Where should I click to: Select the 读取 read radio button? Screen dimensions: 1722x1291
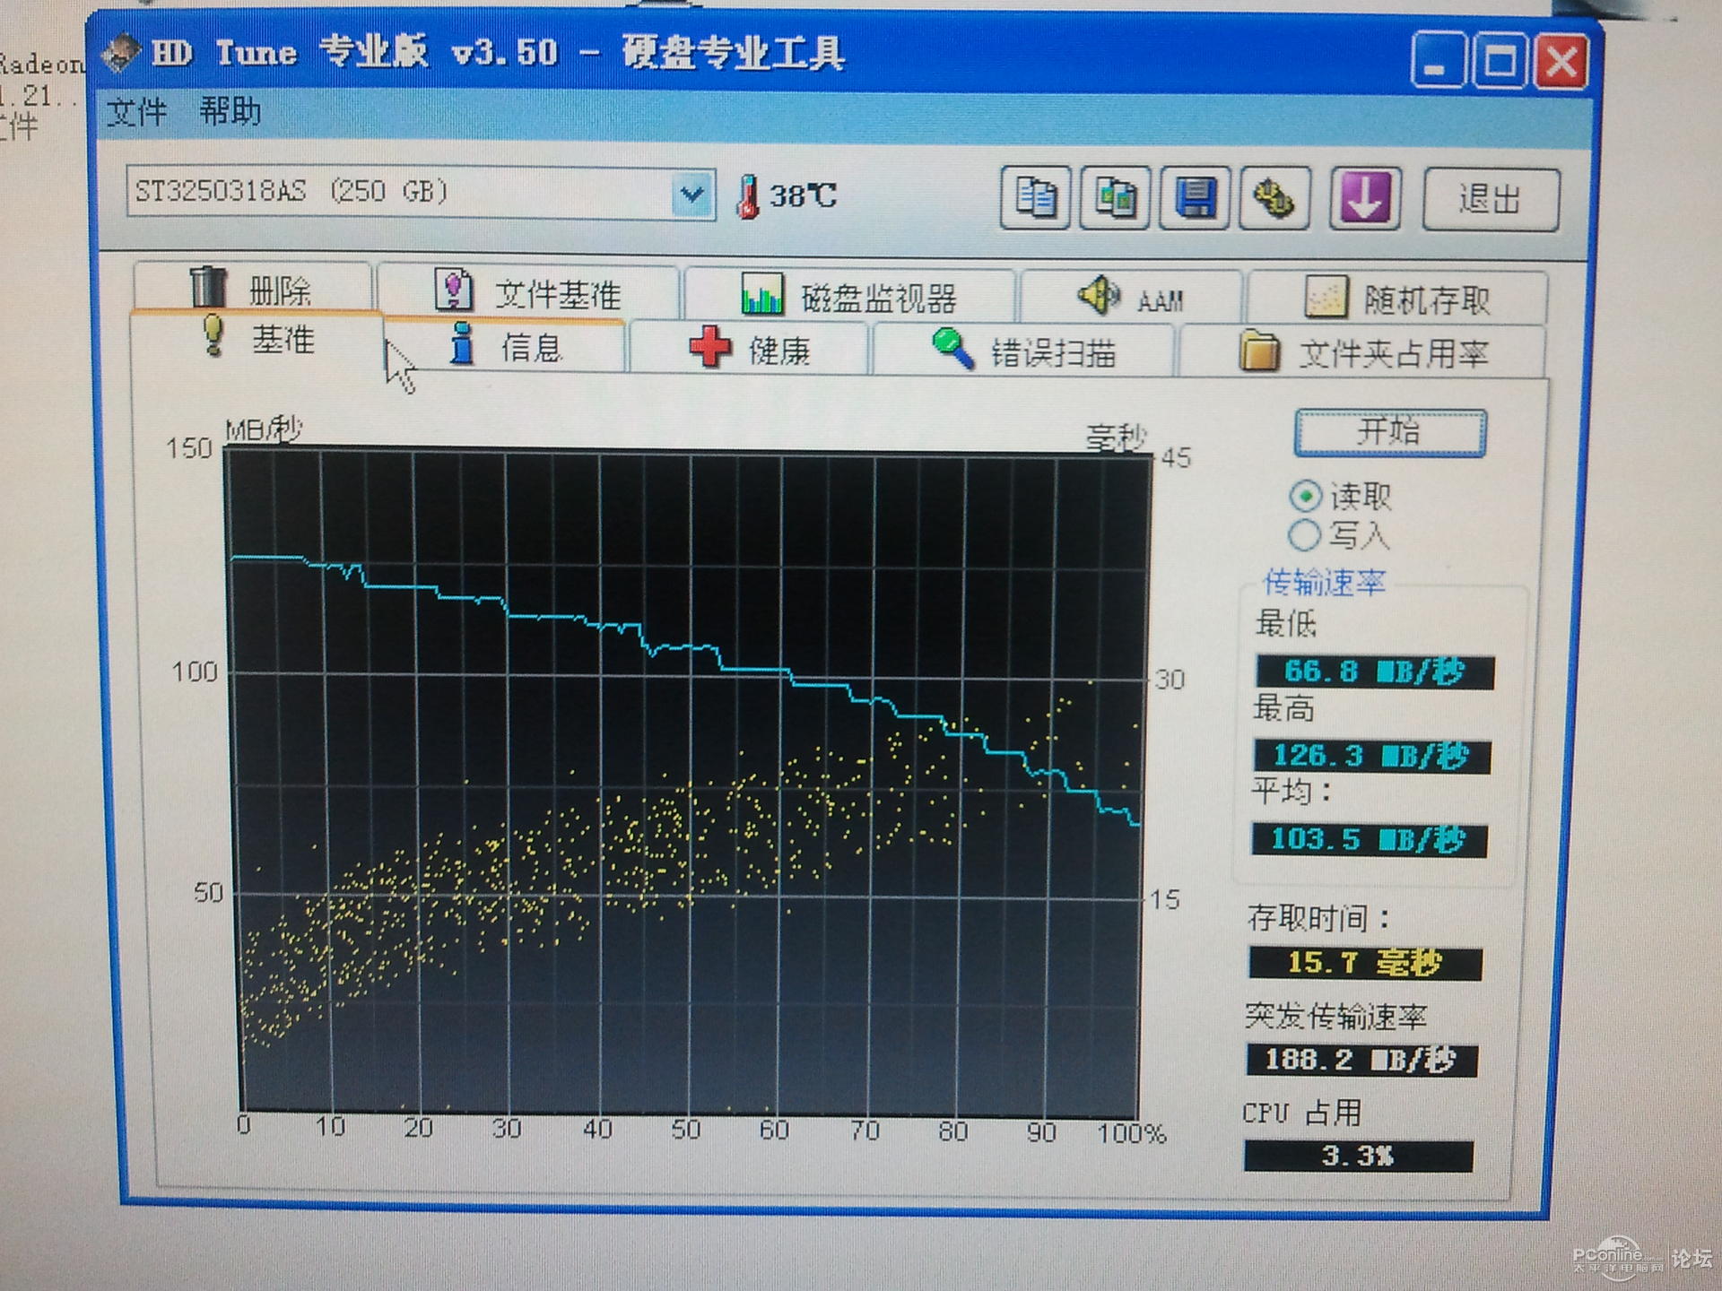(1306, 495)
